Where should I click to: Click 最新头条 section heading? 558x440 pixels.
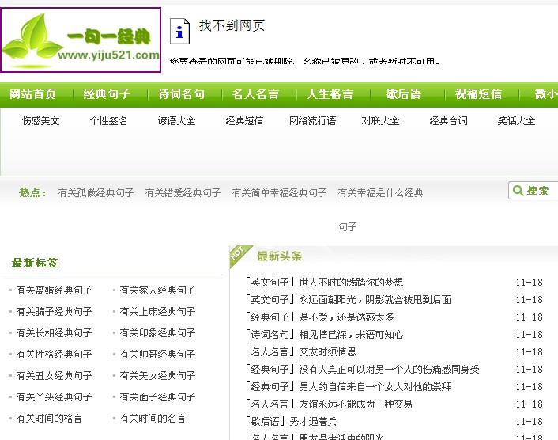pos(279,256)
